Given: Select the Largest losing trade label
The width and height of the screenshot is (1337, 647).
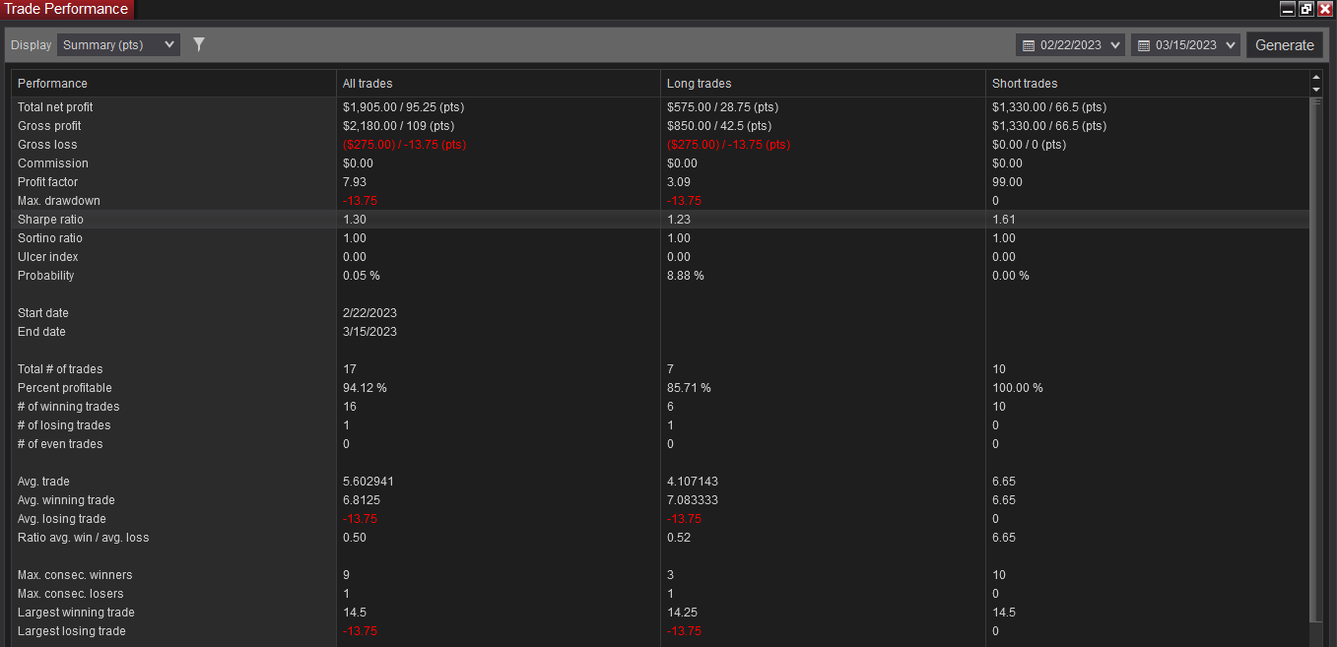Looking at the screenshot, I should coord(72,631).
